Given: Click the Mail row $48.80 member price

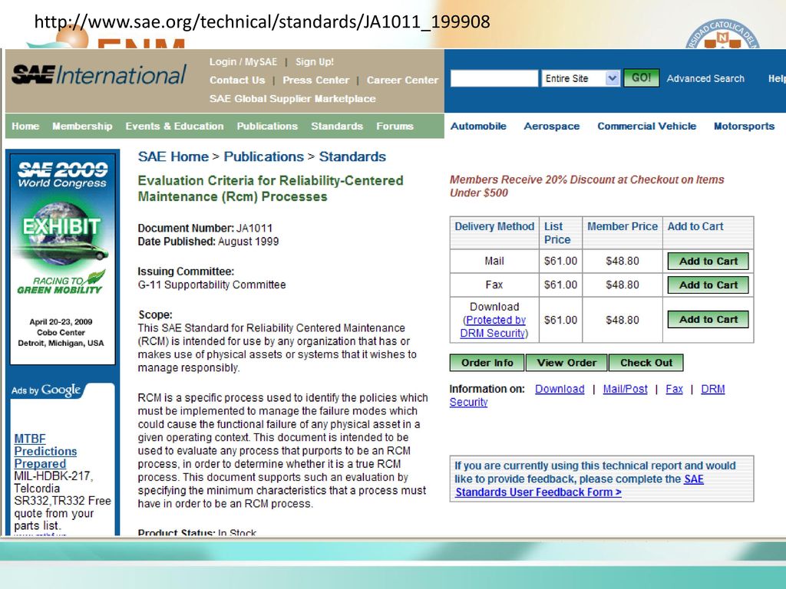Looking at the screenshot, I should (x=622, y=261).
